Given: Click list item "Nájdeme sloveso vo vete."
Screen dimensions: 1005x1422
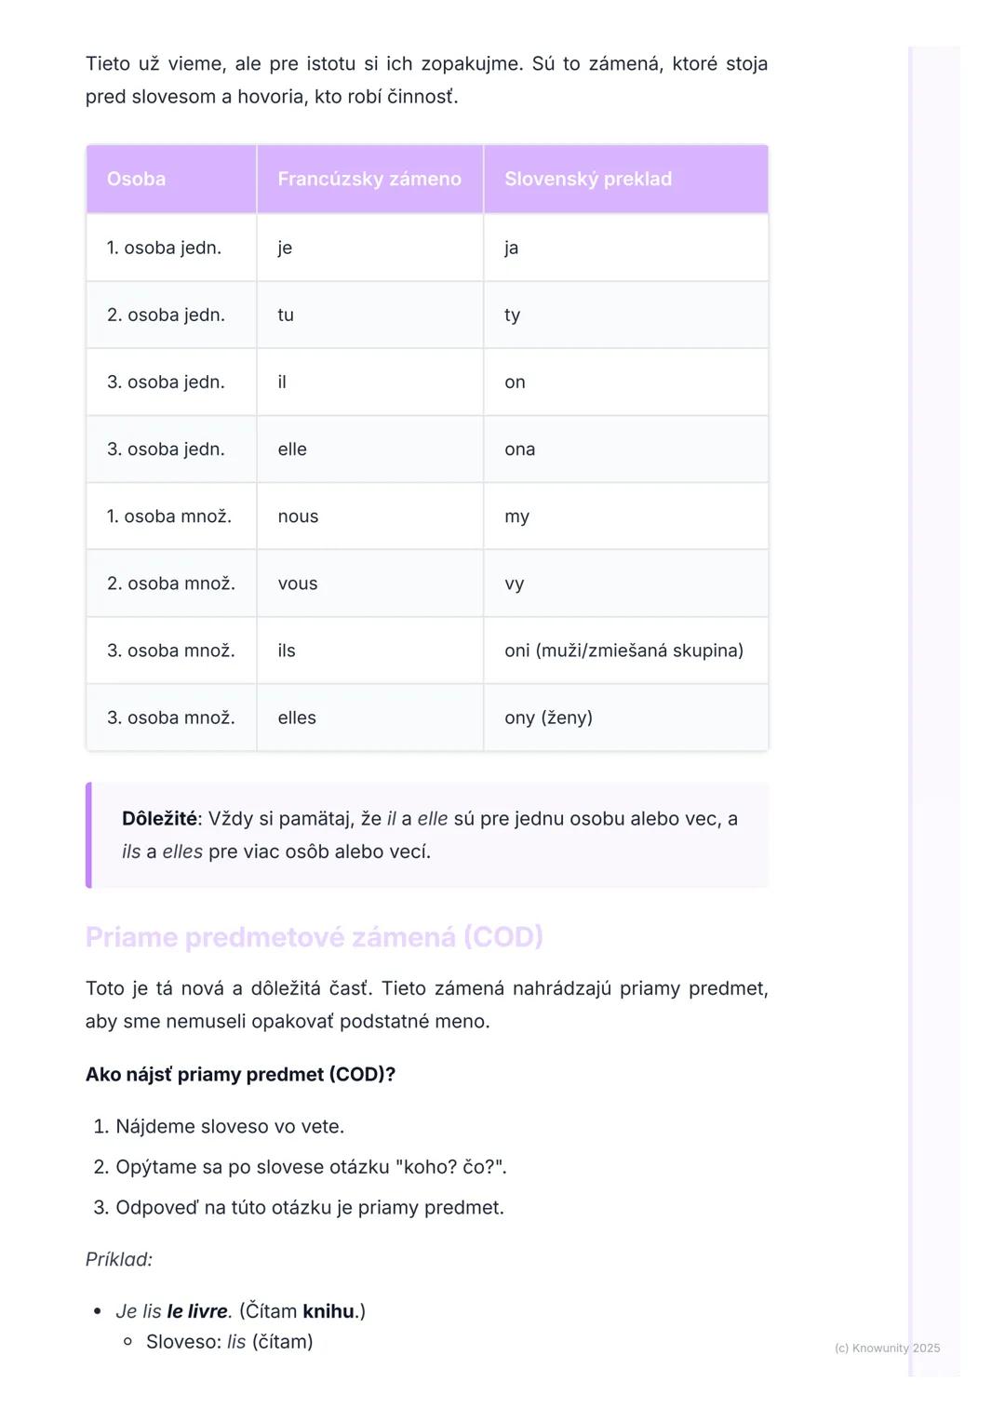Looking at the screenshot, I should pyautogui.click(x=230, y=1126).
